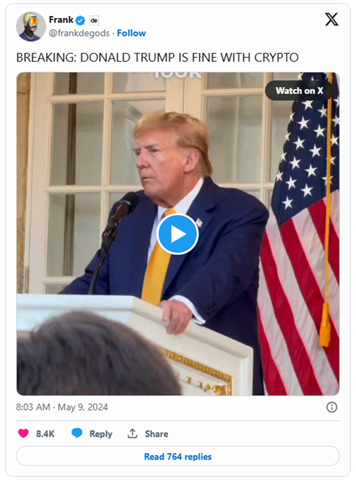Click the 'Watch on X' overlay button

tap(299, 91)
